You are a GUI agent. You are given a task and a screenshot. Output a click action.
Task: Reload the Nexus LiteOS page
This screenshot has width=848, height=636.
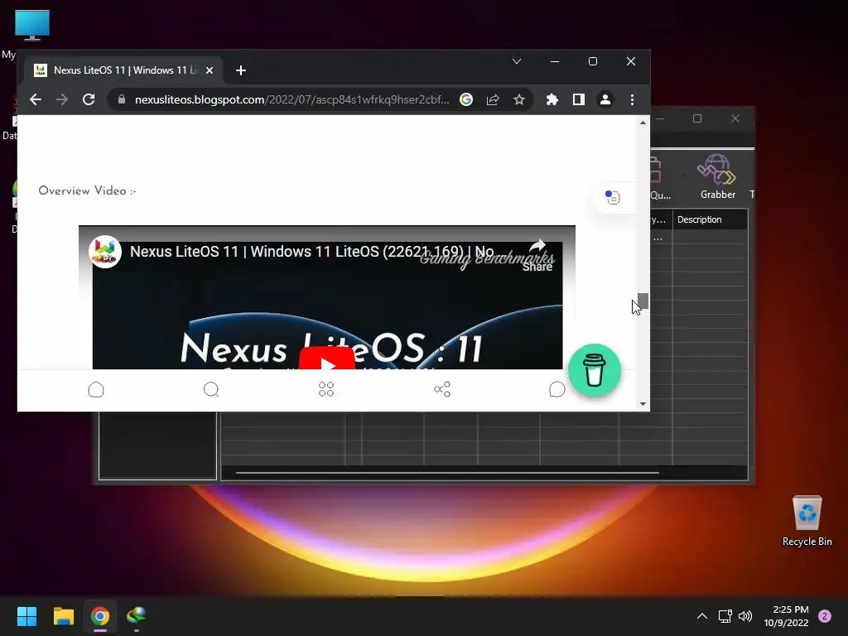tap(89, 99)
